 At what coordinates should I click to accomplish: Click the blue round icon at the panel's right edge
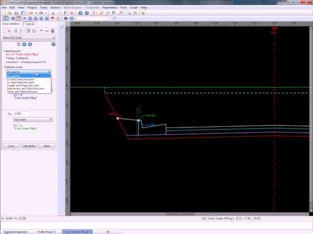tap(53, 44)
